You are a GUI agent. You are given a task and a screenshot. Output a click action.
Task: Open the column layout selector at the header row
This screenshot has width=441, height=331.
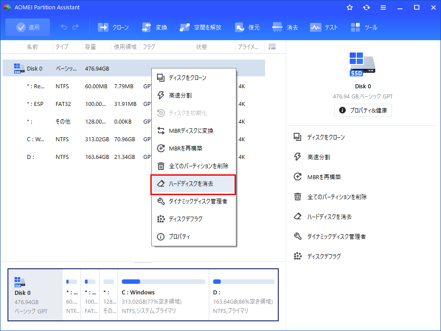pos(272,46)
